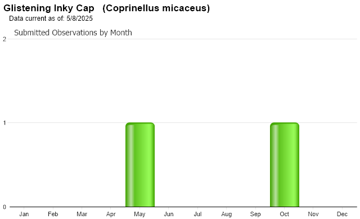Select the Feb axis label
The width and height of the screenshot is (360, 219).
click(x=53, y=214)
